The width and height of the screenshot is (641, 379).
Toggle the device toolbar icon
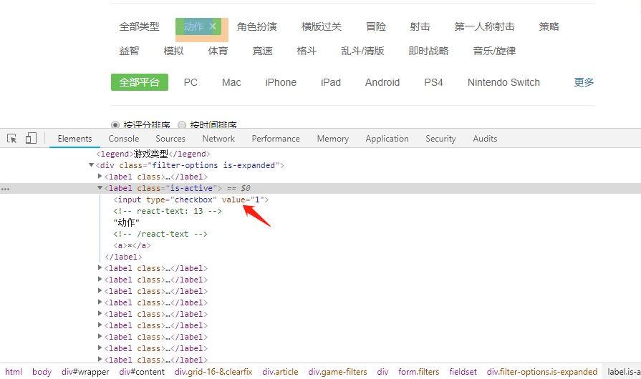(x=31, y=138)
